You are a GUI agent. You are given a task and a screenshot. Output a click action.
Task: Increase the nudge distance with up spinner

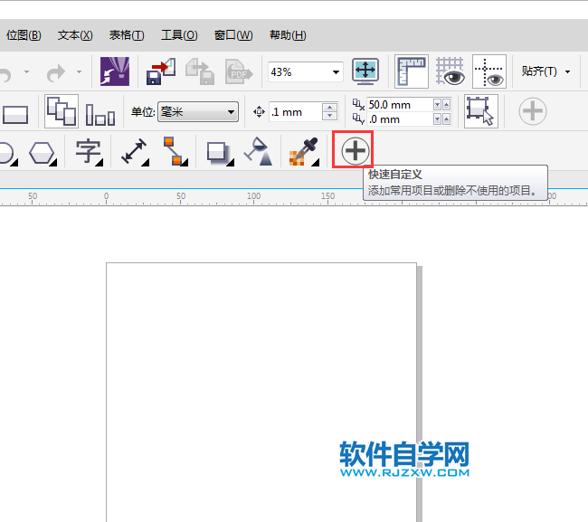tap(329, 108)
